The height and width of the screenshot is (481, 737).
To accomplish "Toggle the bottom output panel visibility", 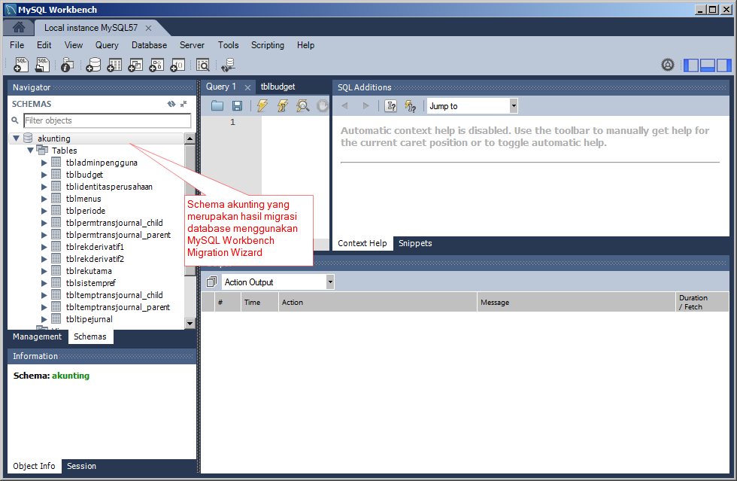I will pos(708,65).
